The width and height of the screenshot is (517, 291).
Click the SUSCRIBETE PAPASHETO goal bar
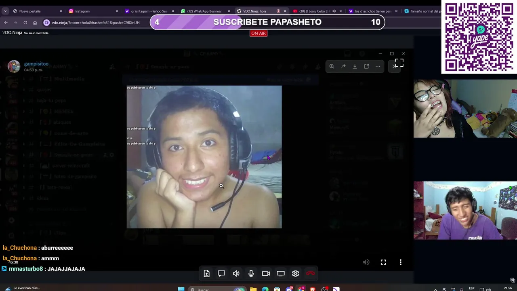[x=267, y=22]
